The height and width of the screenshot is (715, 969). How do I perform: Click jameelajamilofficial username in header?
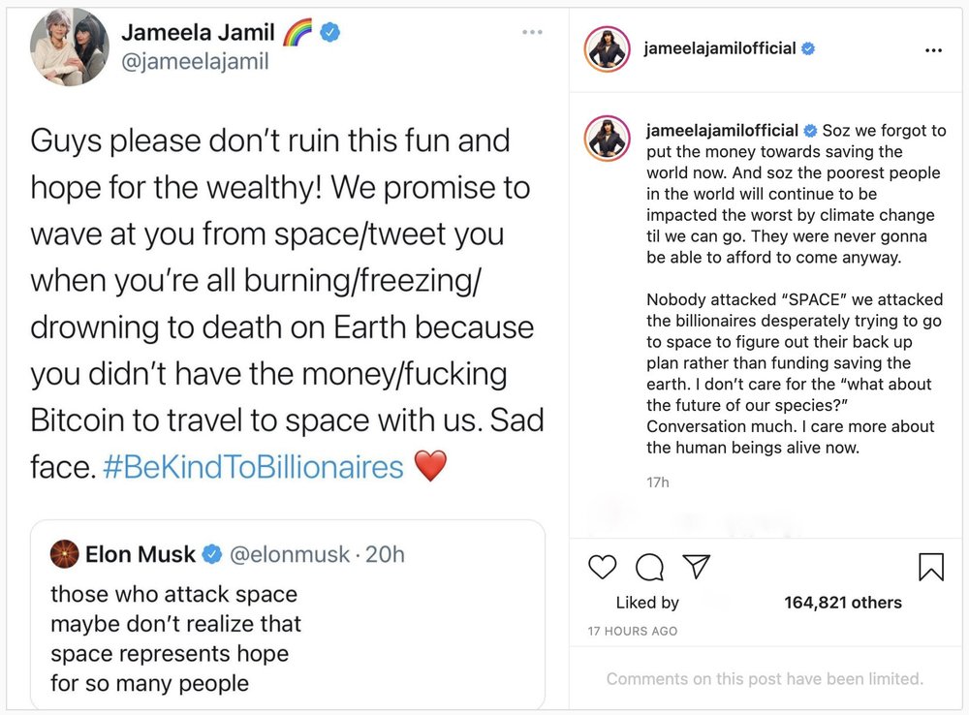tap(719, 48)
